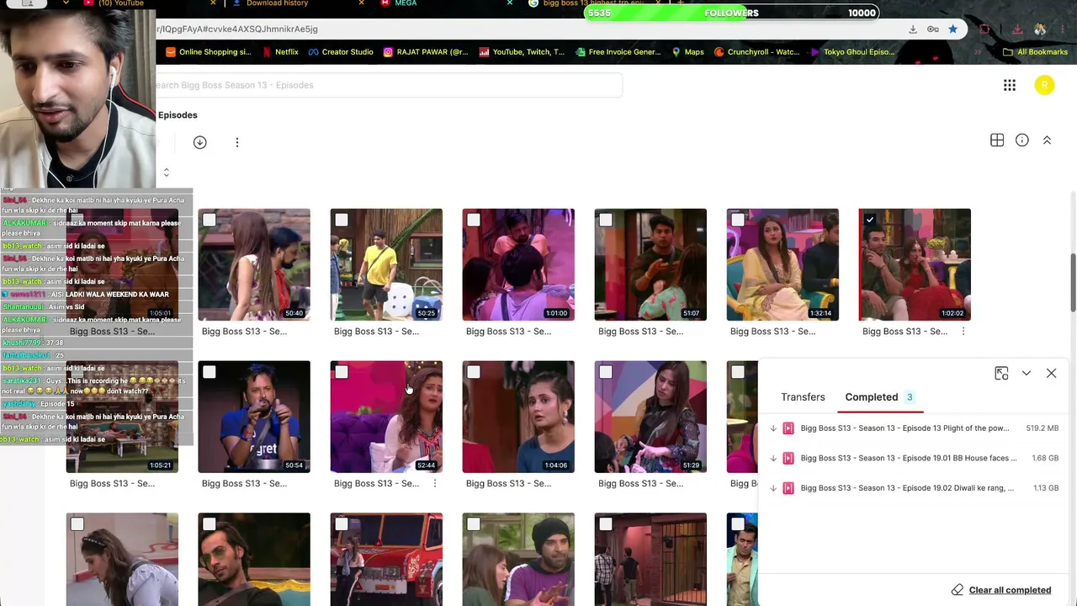Click the video file icon for Episode 19.02
1077x606 pixels.
[x=788, y=488]
